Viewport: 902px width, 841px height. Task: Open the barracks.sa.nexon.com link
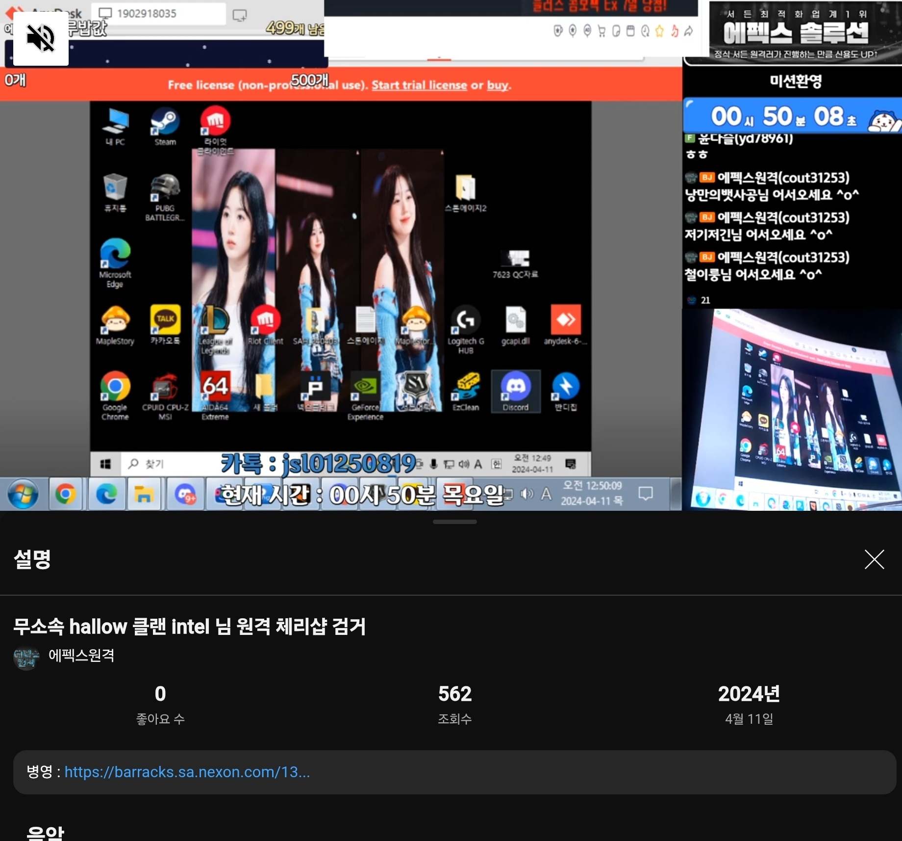pos(187,772)
